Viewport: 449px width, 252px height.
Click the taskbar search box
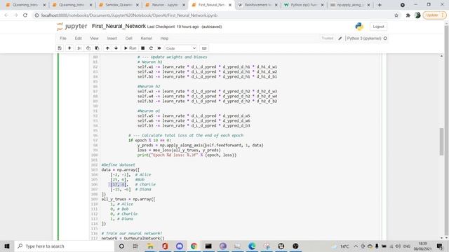(x=65, y=246)
